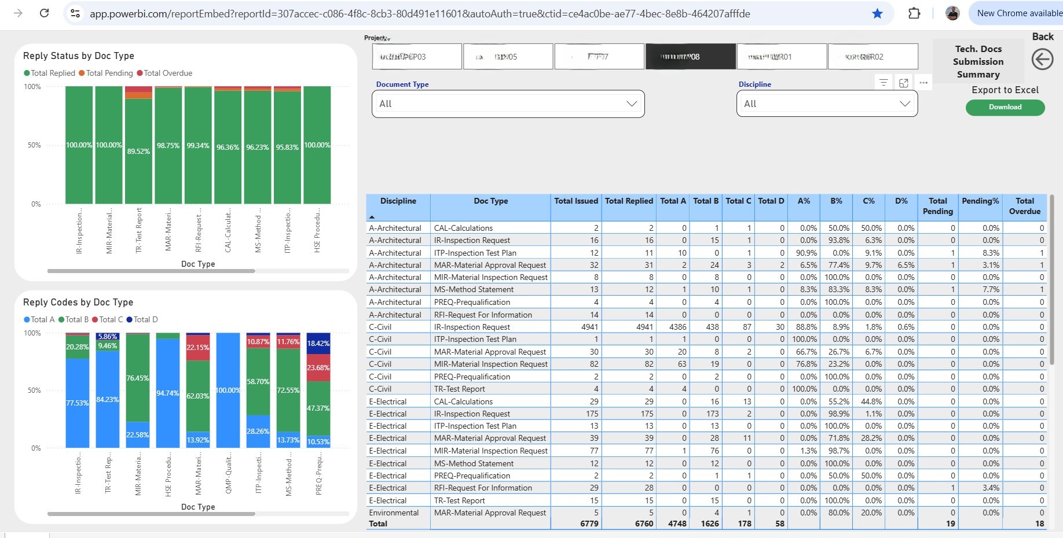Viewport: 1063px width, 538px height.
Task: Open the Chrome extensions puzzle icon
Action: (x=914, y=13)
